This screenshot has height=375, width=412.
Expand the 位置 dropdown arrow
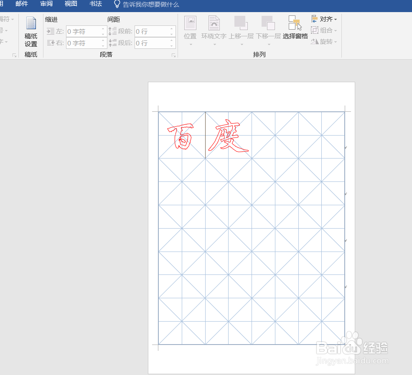tap(191, 44)
